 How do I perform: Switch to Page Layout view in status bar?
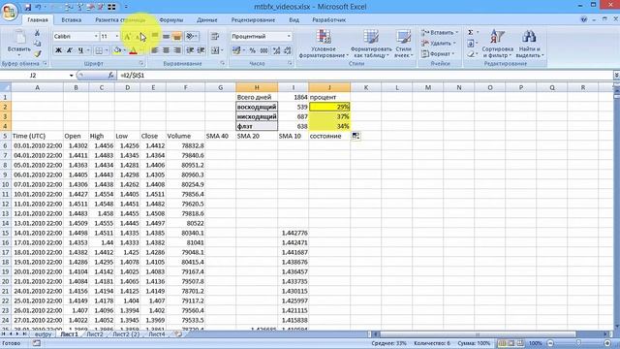[511, 343]
